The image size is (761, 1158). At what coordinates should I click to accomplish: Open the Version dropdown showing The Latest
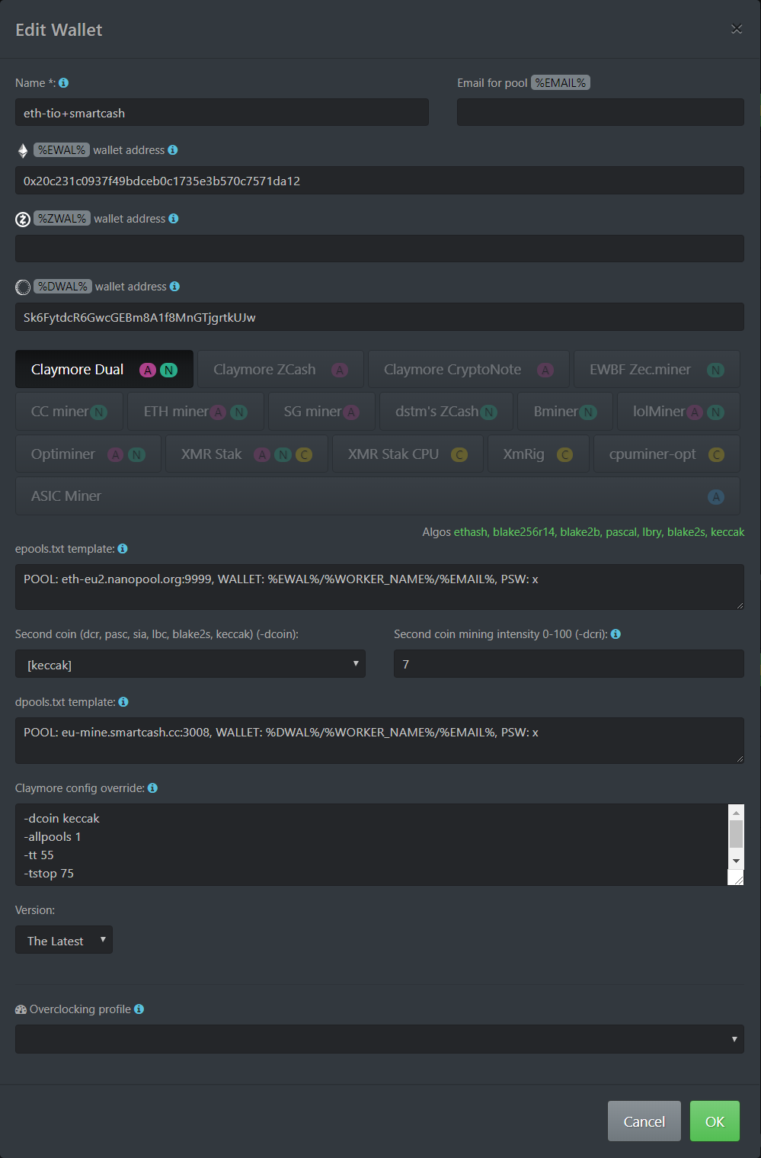coord(64,940)
